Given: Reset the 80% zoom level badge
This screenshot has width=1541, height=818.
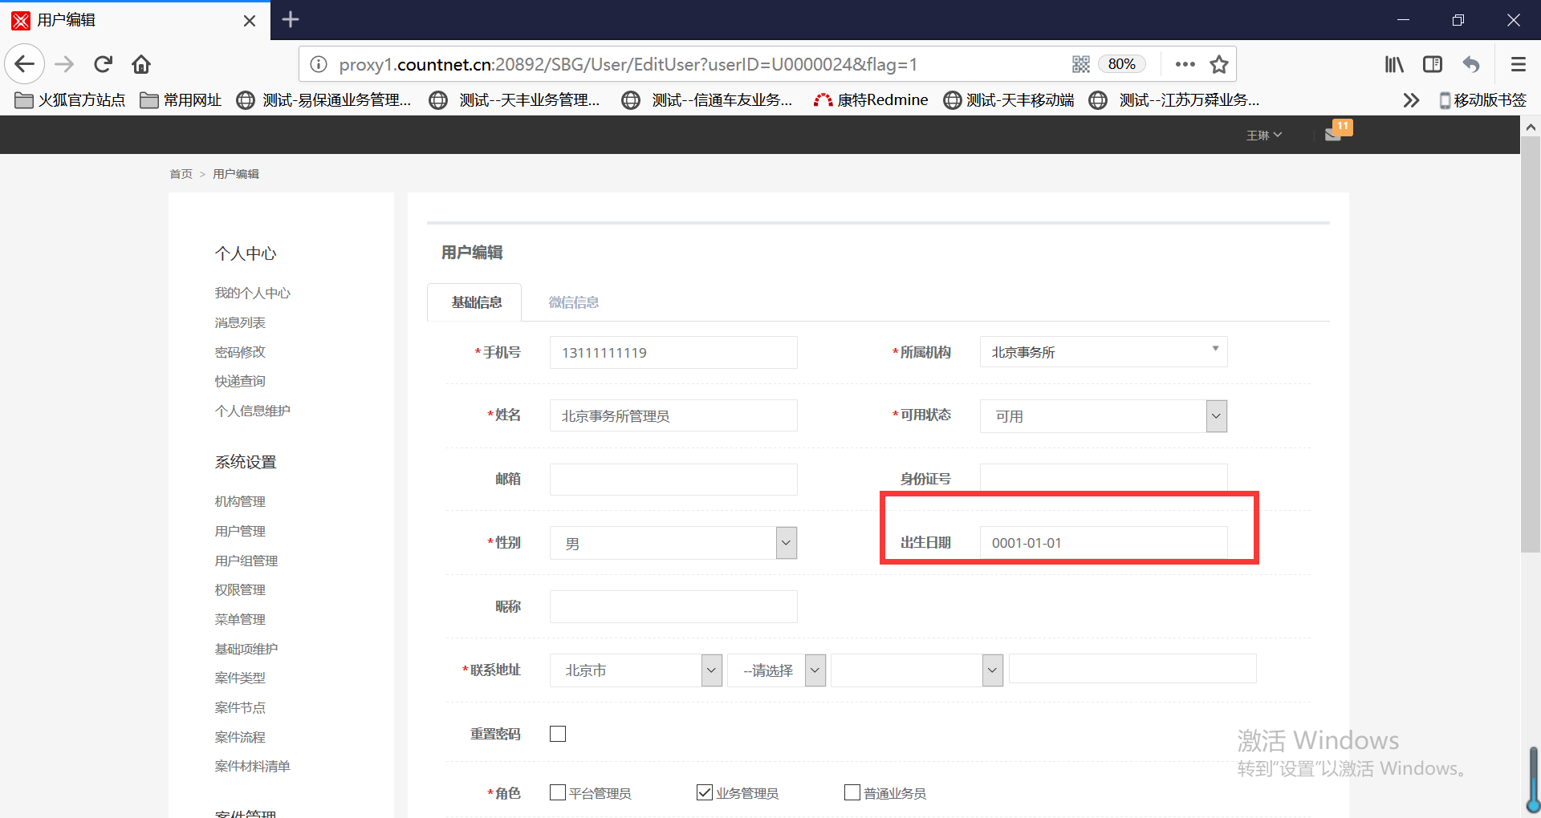Looking at the screenshot, I should [x=1121, y=64].
